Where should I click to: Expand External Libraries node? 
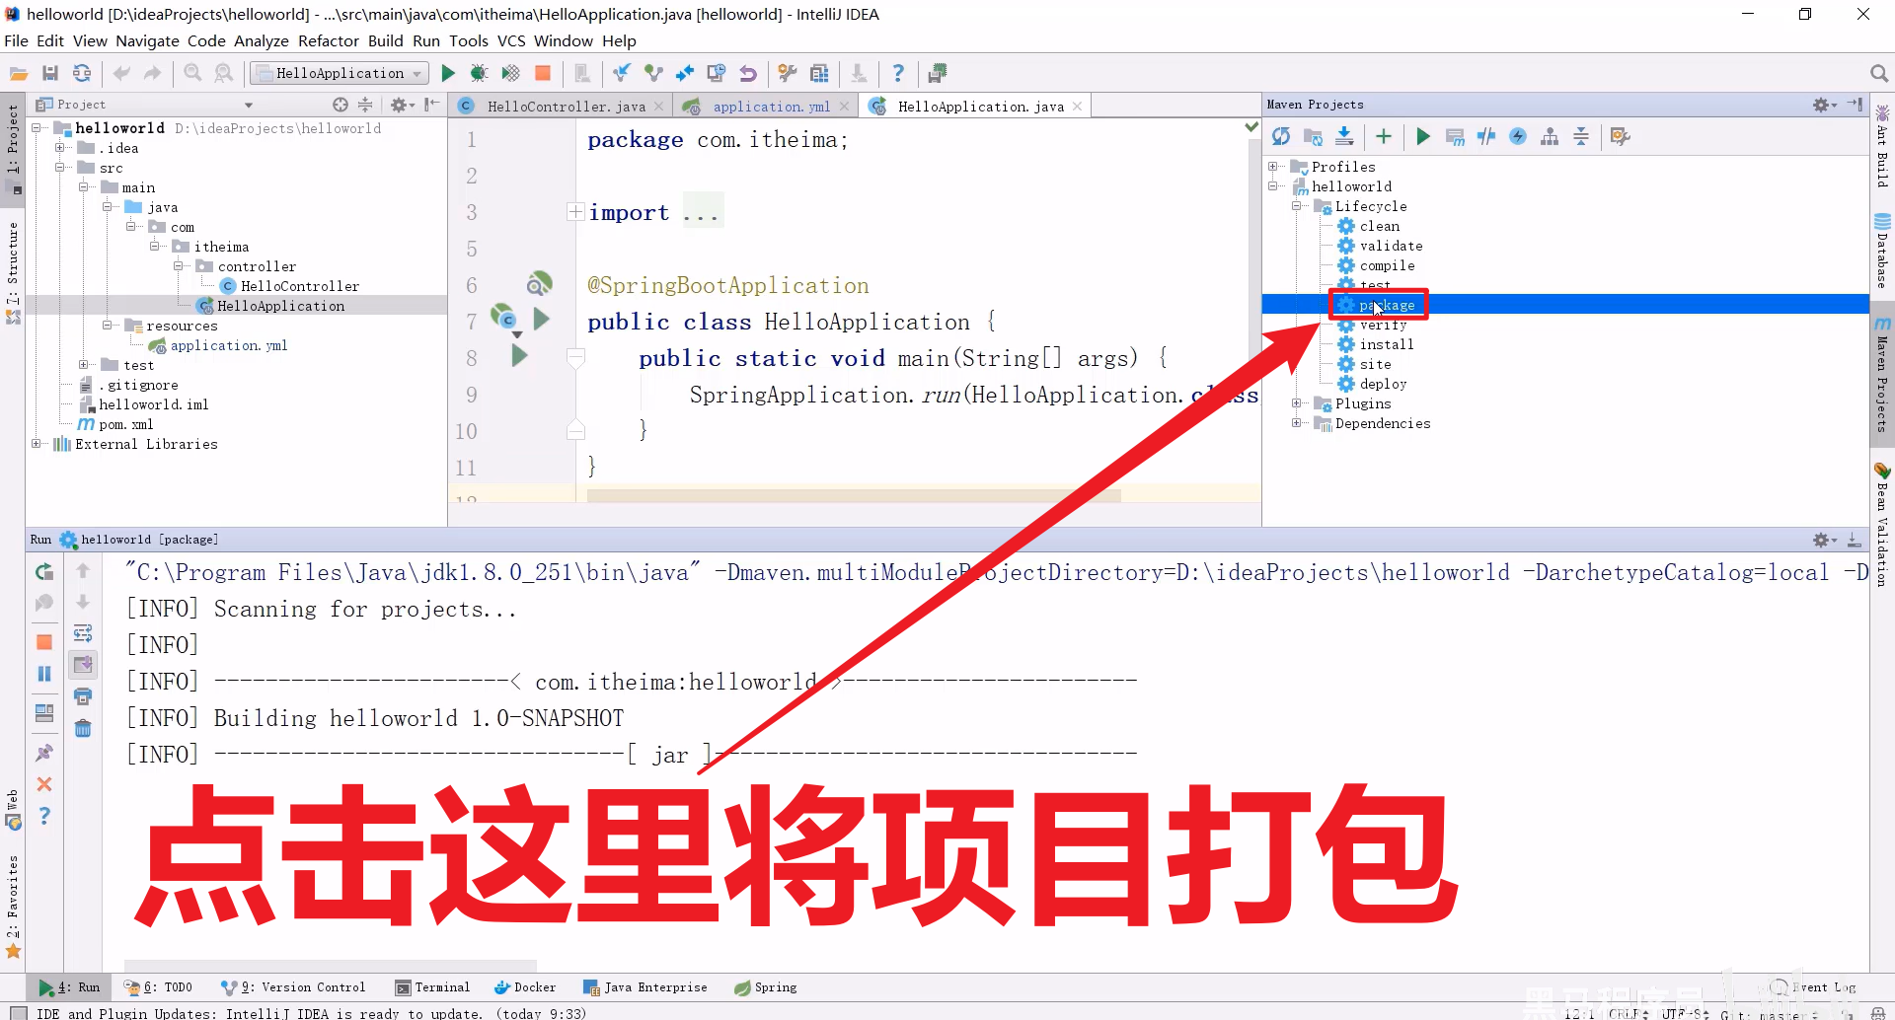(x=37, y=444)
